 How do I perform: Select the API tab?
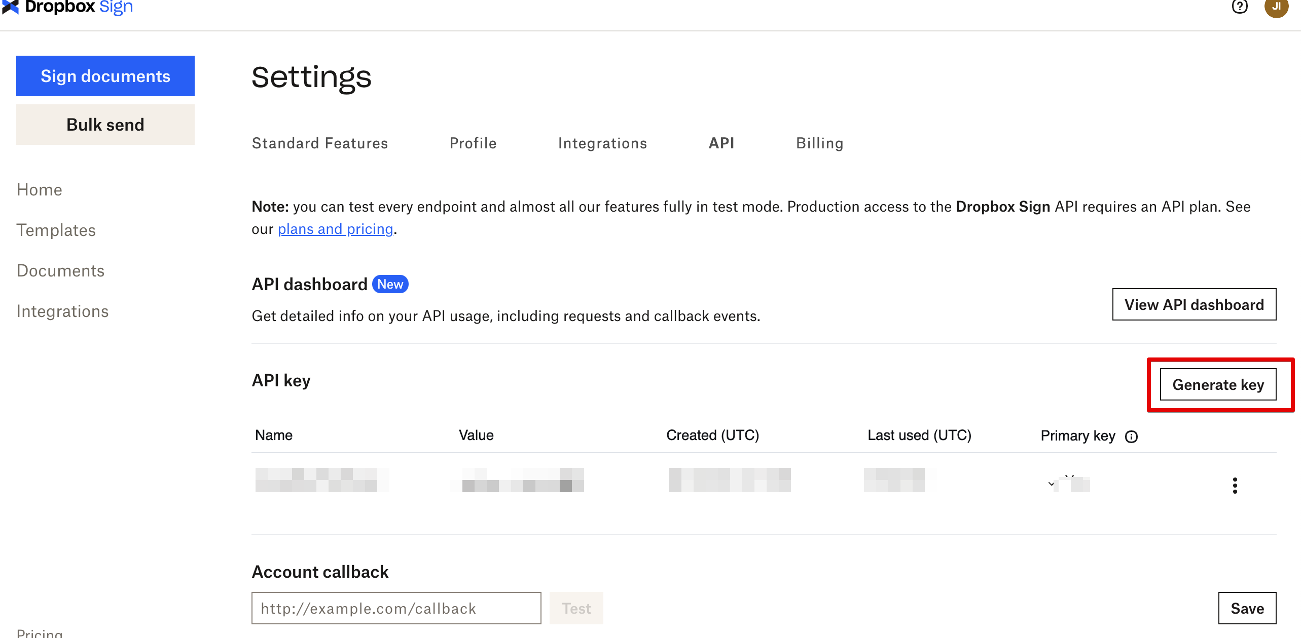[x=721, y=143]
